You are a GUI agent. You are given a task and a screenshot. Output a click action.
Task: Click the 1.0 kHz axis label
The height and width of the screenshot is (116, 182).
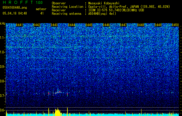click(3, 52)
